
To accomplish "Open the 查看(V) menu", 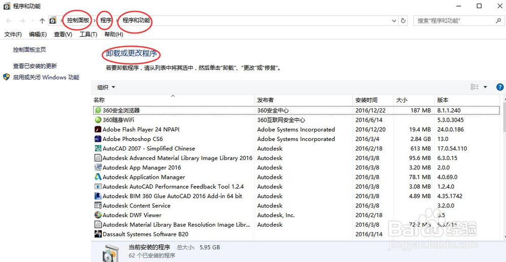I will pos(63,34).
